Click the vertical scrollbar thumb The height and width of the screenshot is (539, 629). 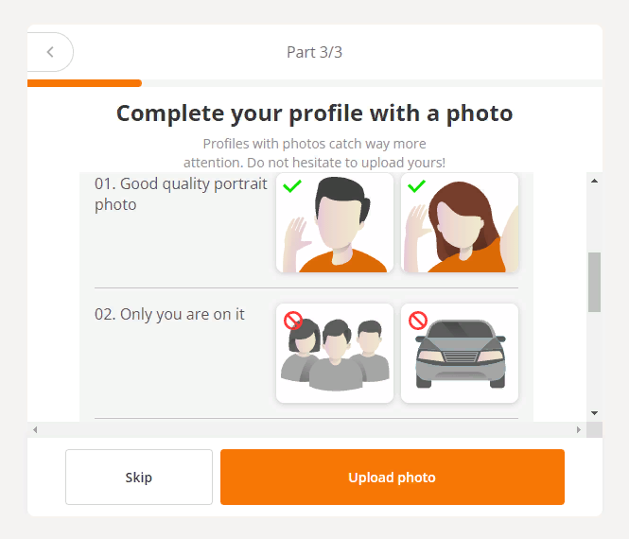point(594,282)
